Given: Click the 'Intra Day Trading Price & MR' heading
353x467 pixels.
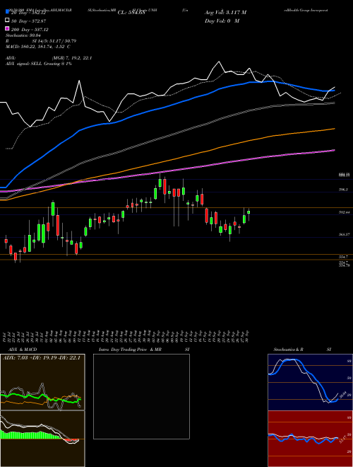Looking at the screenshot, I should [x=130, y=350].
